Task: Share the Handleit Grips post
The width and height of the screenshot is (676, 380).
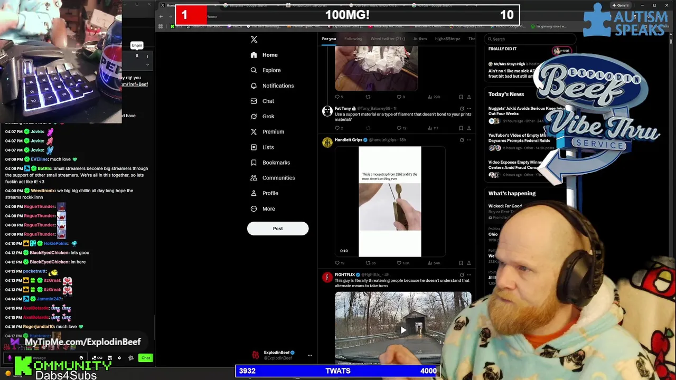Action: [x=468, y=262]
